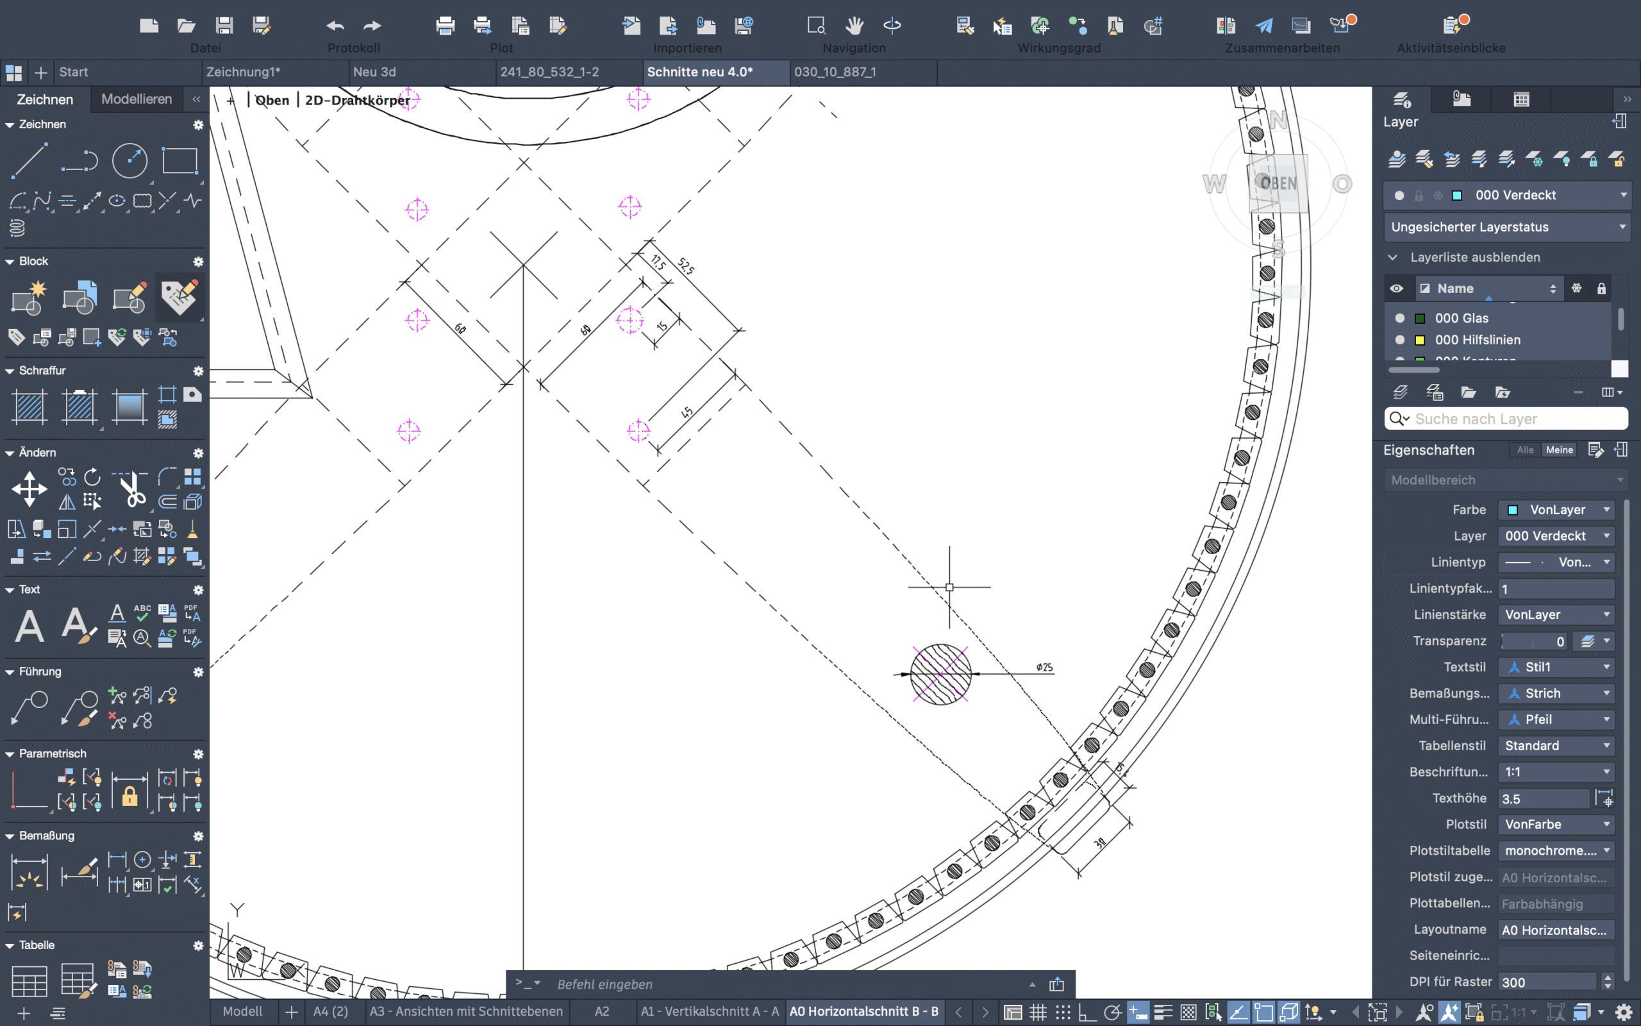The height and width of the screenshot is (1026, 1641).
Task: Open the Zeichnung1* document tab
Action: [x=274, y=72]
